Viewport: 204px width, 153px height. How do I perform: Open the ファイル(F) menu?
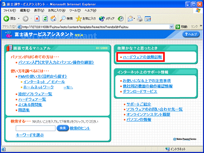coord(10,10)
